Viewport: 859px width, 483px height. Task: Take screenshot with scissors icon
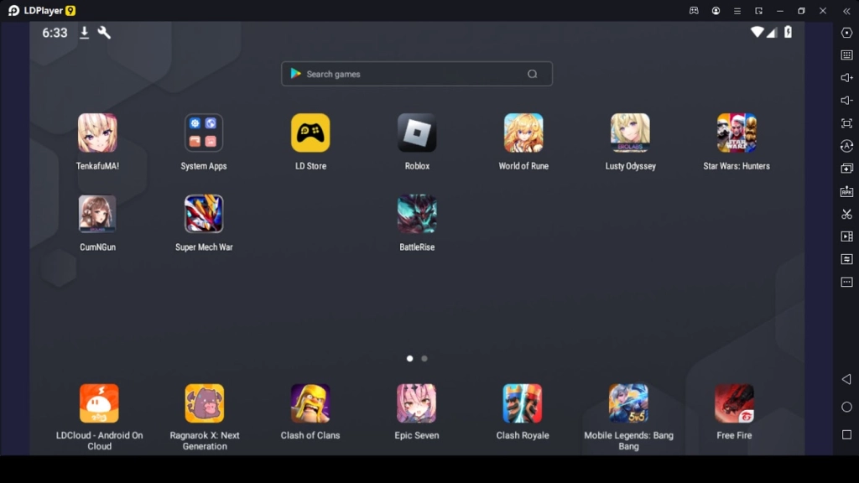pyautogui.click(x=847, y=214)
